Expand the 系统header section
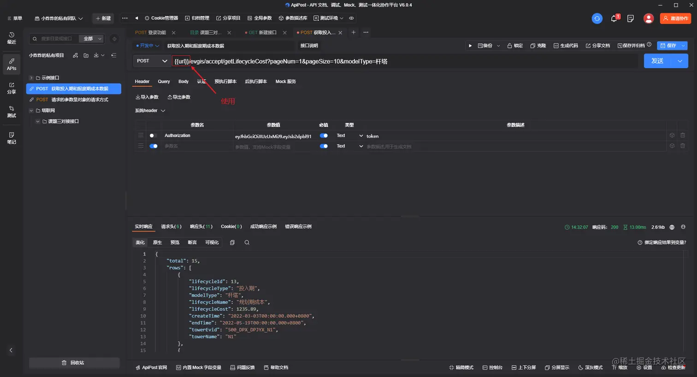The image size is (697, 377). 150,110
